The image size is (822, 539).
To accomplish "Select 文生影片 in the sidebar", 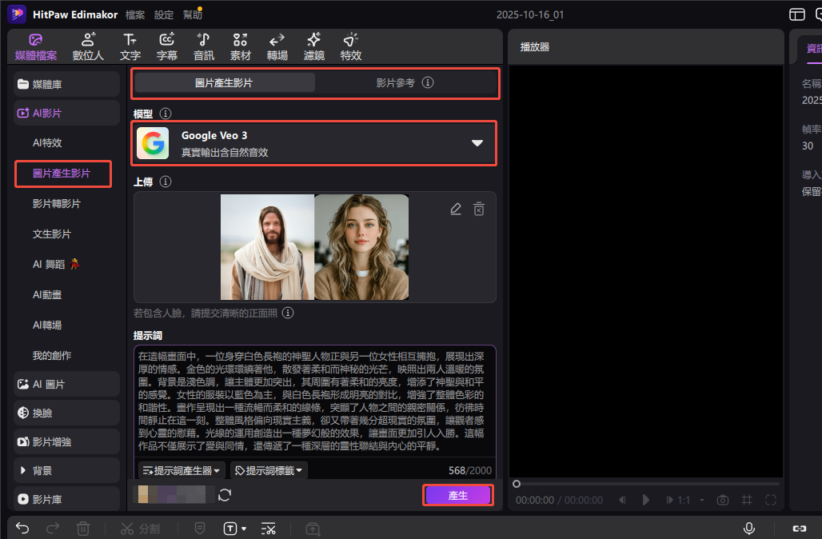I will tap(52, 234).
